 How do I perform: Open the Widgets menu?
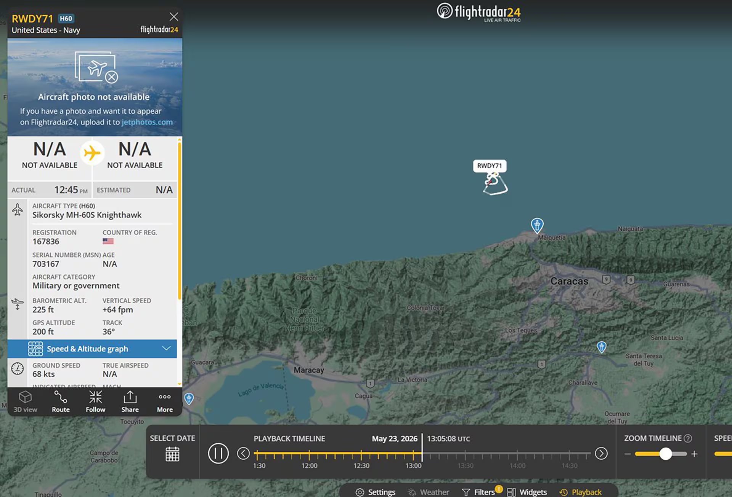(527, 492)
